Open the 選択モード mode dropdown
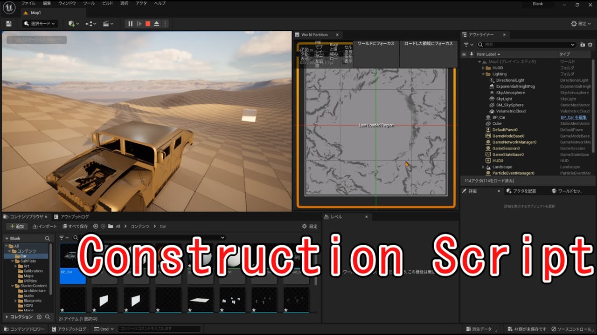Screen dimensions: 597x335 (x=40, y=23)
